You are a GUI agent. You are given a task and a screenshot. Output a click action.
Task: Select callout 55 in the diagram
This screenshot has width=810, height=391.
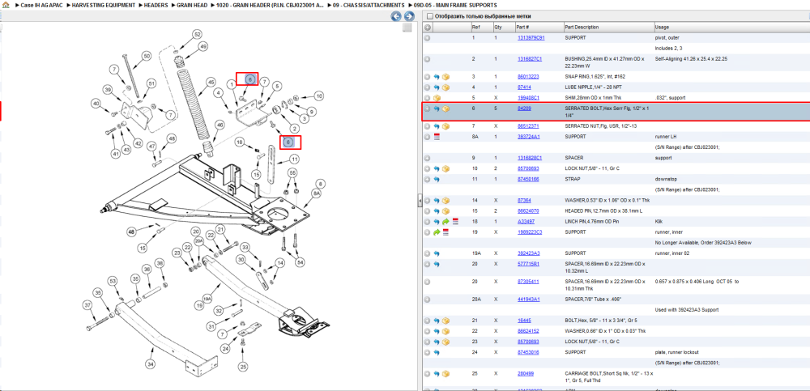[x=292, y=172]
